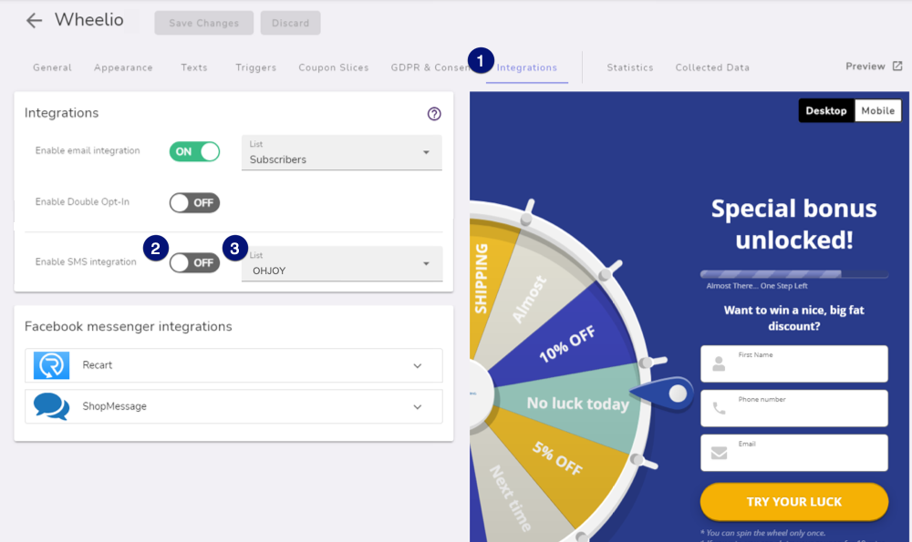This screenshot has height=542, width=912.
Task: Click the Facebook messenger integrations heading
Action: (x=128, y=326)
